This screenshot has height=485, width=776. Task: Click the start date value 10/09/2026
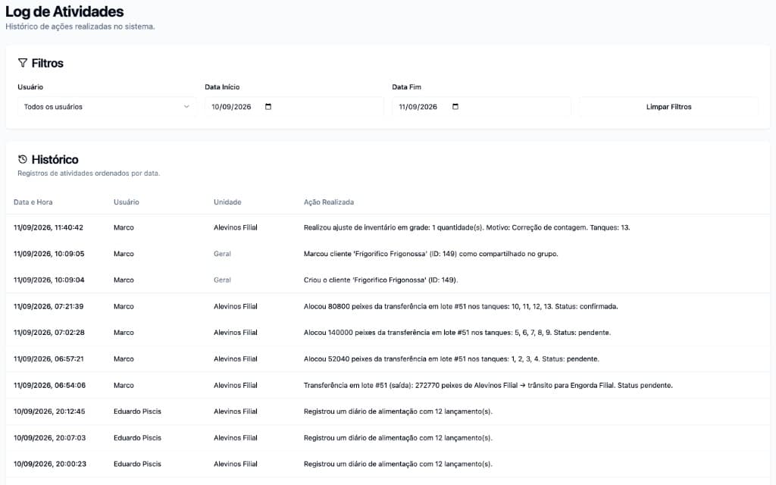[x=231, y=106]
